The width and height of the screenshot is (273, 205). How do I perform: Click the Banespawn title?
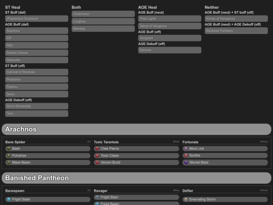coord(15,191)
